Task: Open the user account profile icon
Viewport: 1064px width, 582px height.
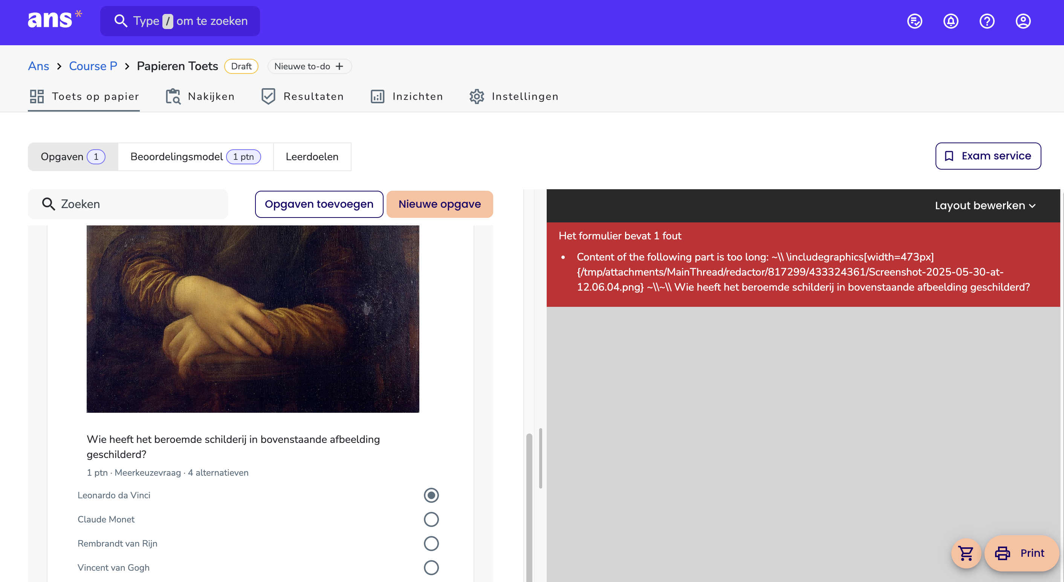Action: pos(1023,21)
